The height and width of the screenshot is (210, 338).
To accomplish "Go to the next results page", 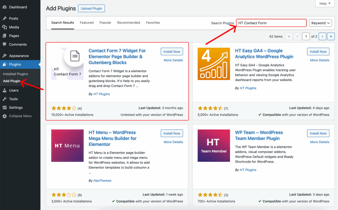I will pyautogui.click(x=322, y=36).
